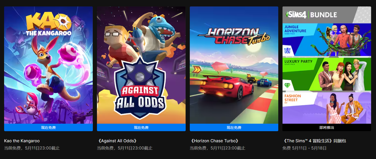This screenshot has height=159, width=376.
Task: Click 现在免费 banner under Horizon Chase Turbo
Action: pyautogui.click(x=234, y=128)
